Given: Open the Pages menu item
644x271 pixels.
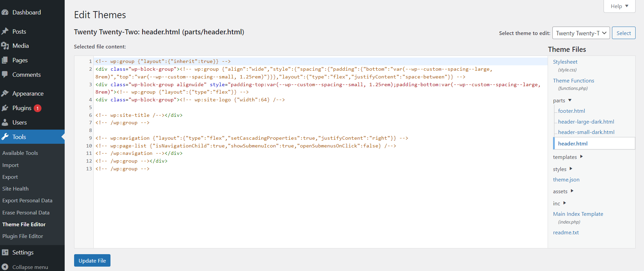Looking at the screenshot, I should (20, 60).
